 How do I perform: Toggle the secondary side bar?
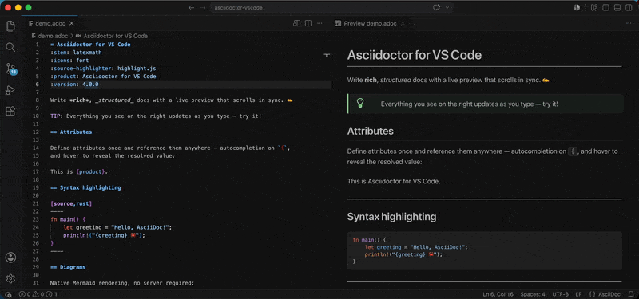(629, 8)
